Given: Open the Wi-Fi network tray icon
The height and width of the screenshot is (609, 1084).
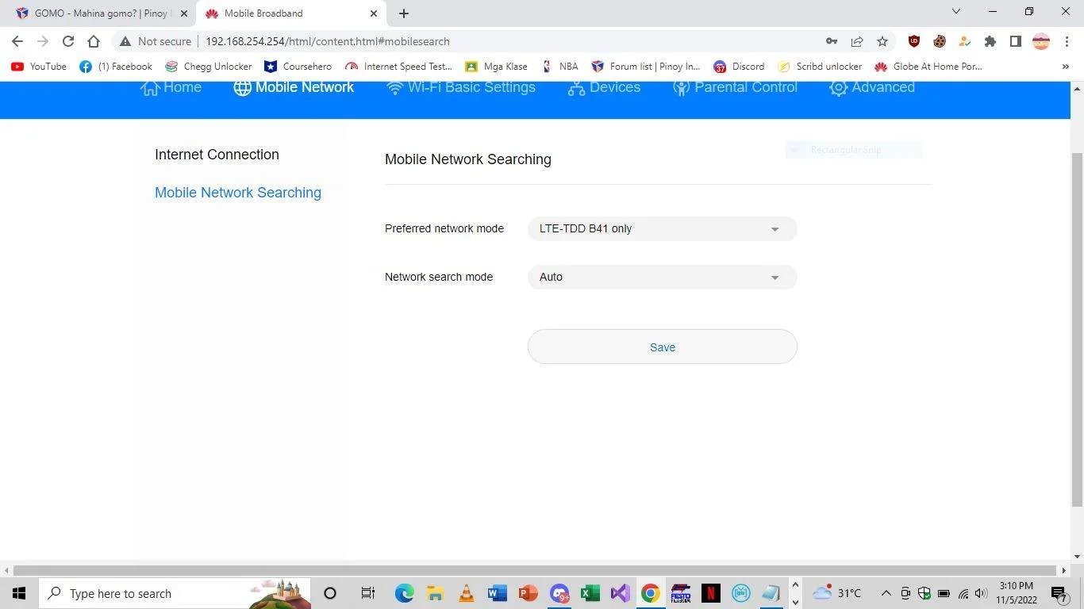Looking at the screenshot, I should [x=963, y=593].
